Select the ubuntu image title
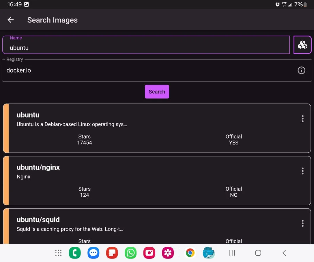The image size is (314, 262). click(x=28, y=115)
